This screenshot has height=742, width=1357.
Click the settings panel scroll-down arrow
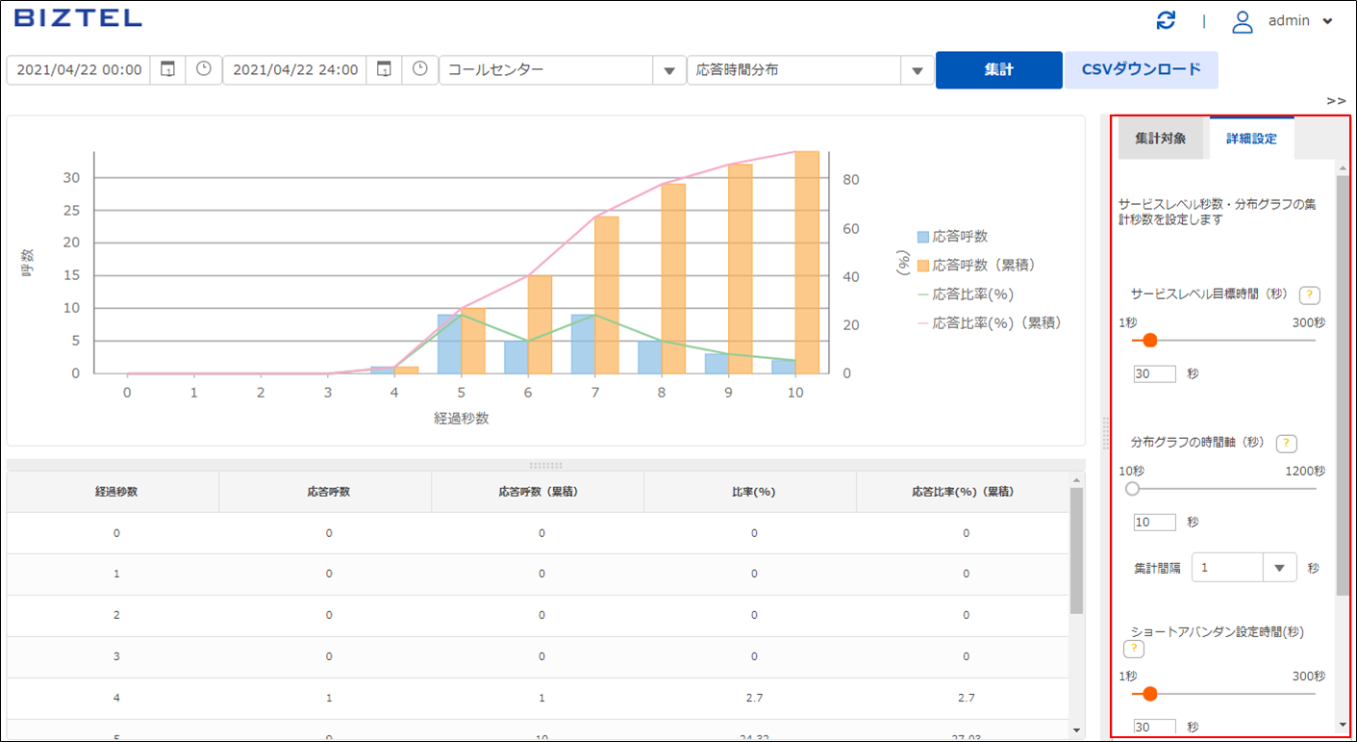pos(1343,724)
